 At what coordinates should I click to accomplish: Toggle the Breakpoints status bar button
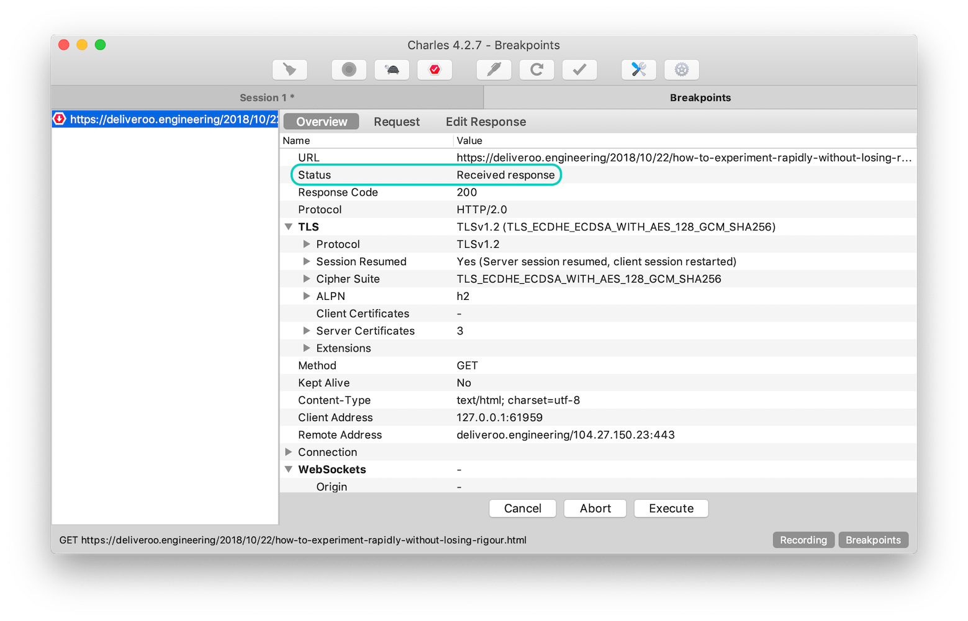tap(873, 540)
